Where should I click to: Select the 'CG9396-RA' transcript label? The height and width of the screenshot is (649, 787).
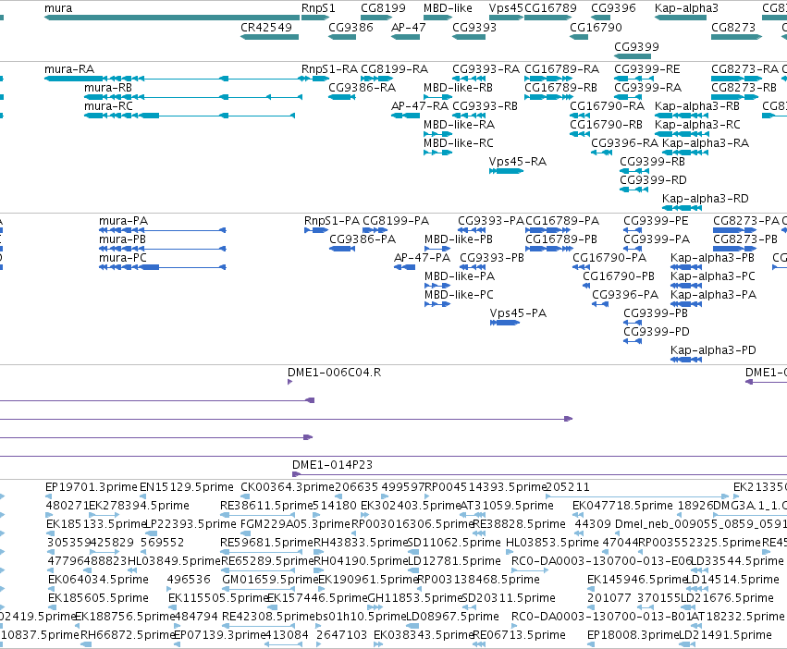[625, 143]
